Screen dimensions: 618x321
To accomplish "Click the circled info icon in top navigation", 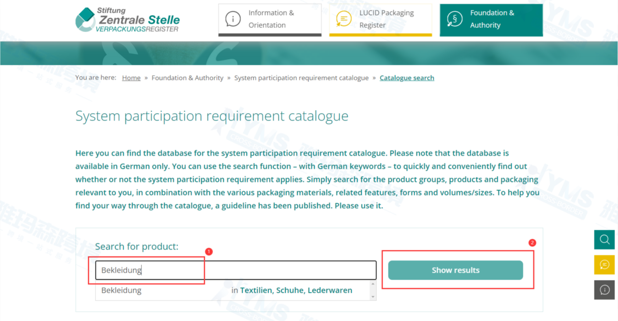I will [233, 19].
